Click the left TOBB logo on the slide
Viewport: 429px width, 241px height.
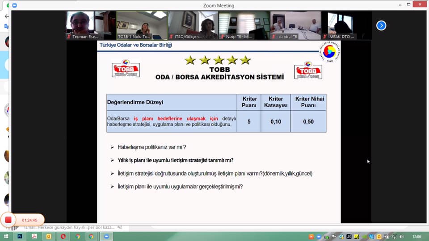click(x=126, y=69)
